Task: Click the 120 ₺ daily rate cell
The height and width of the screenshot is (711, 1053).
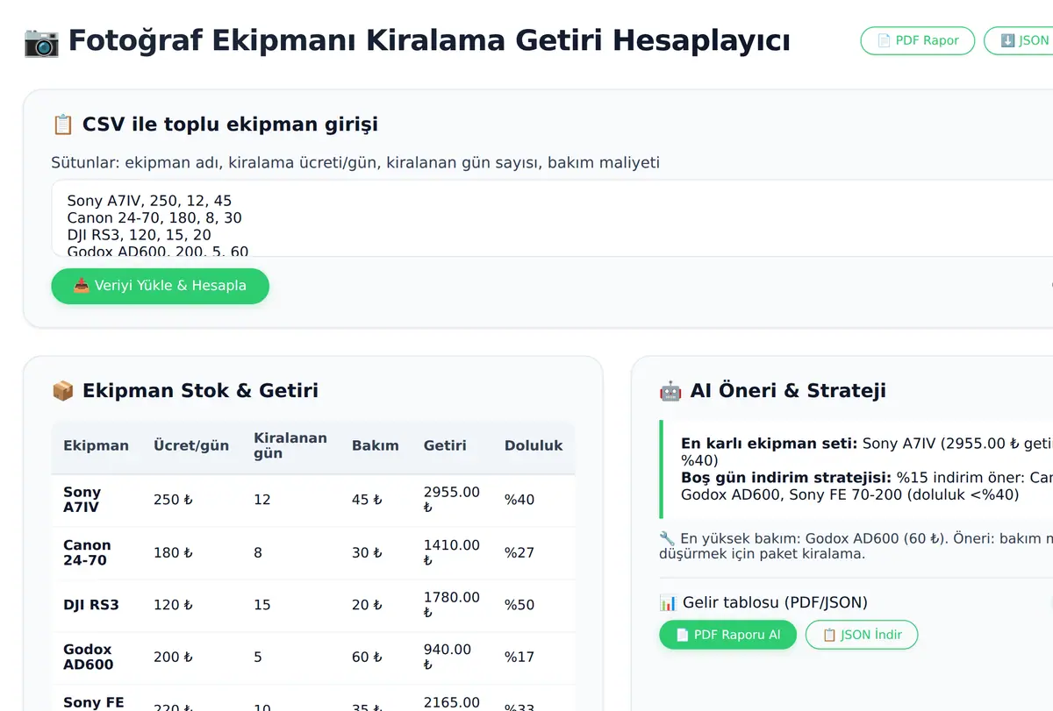Action: pos(173,605)
